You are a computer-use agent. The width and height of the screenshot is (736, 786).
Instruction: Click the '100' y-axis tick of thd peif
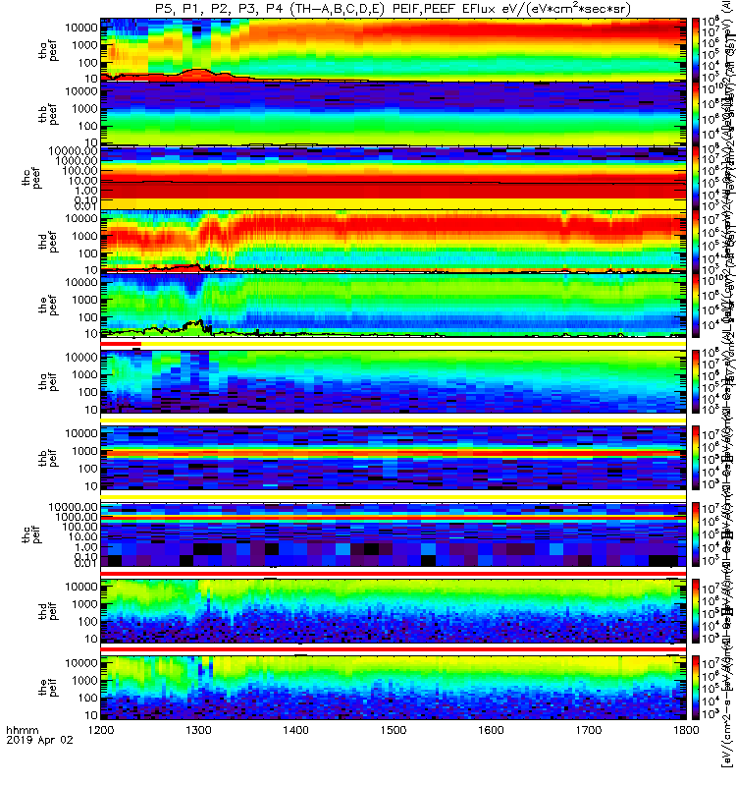click(x=88, y=622)
